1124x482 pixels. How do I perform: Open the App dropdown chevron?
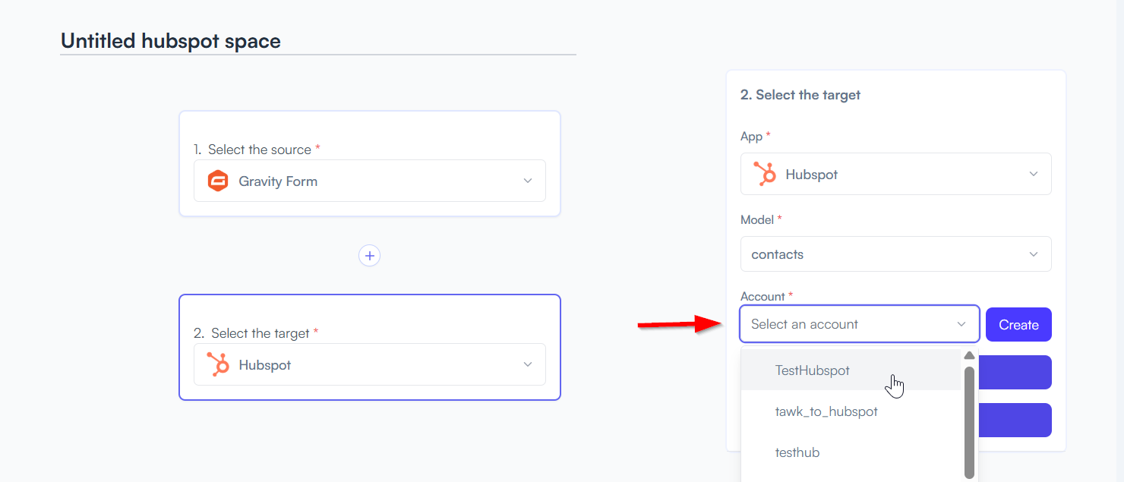coord(1033,175)
